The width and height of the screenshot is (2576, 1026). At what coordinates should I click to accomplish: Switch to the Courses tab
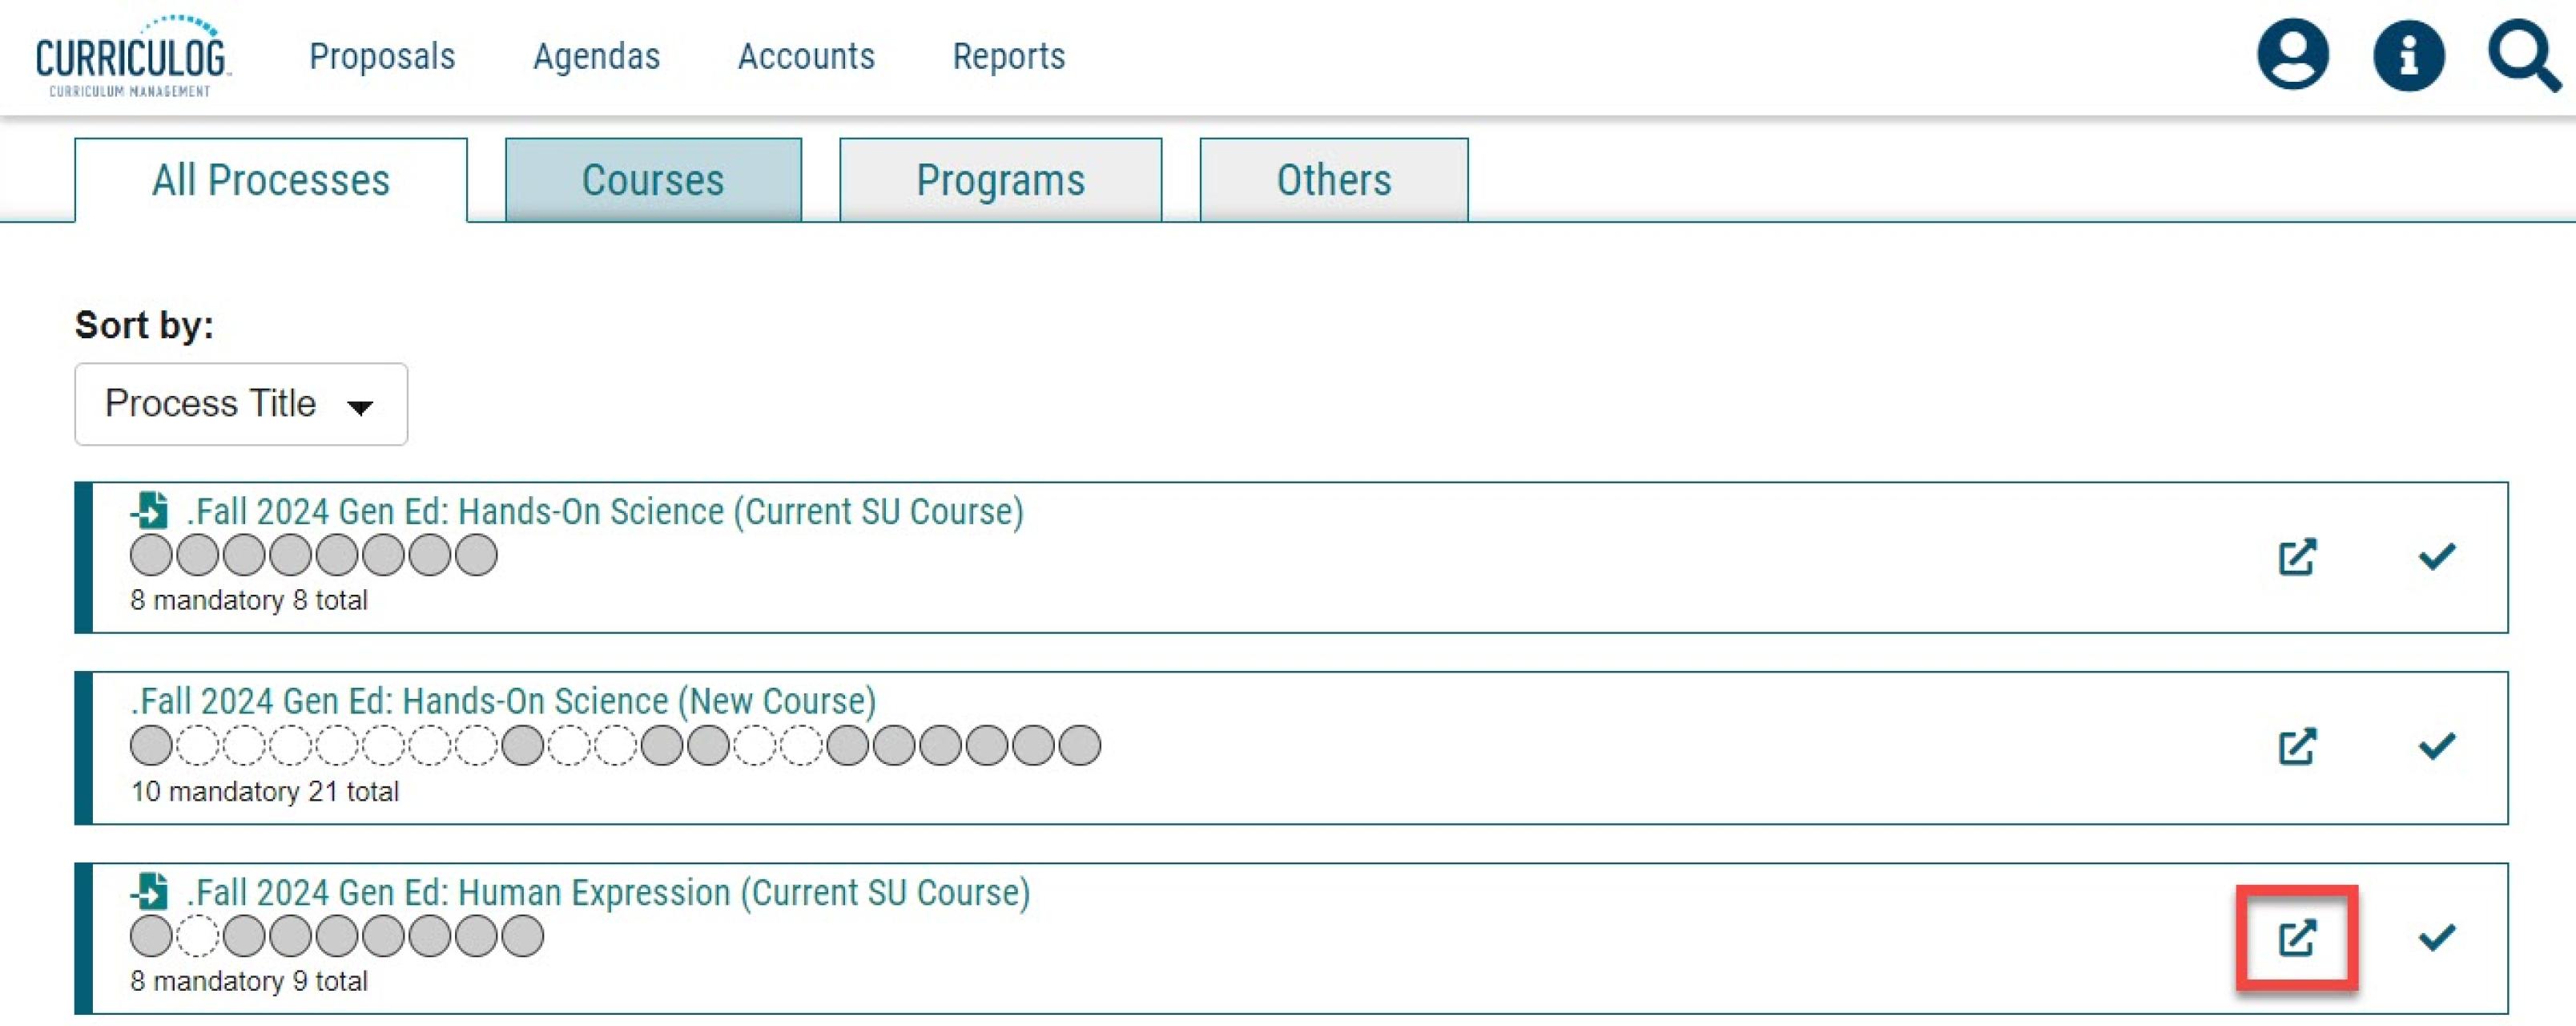pyautogui.click(x=652, y=180)
